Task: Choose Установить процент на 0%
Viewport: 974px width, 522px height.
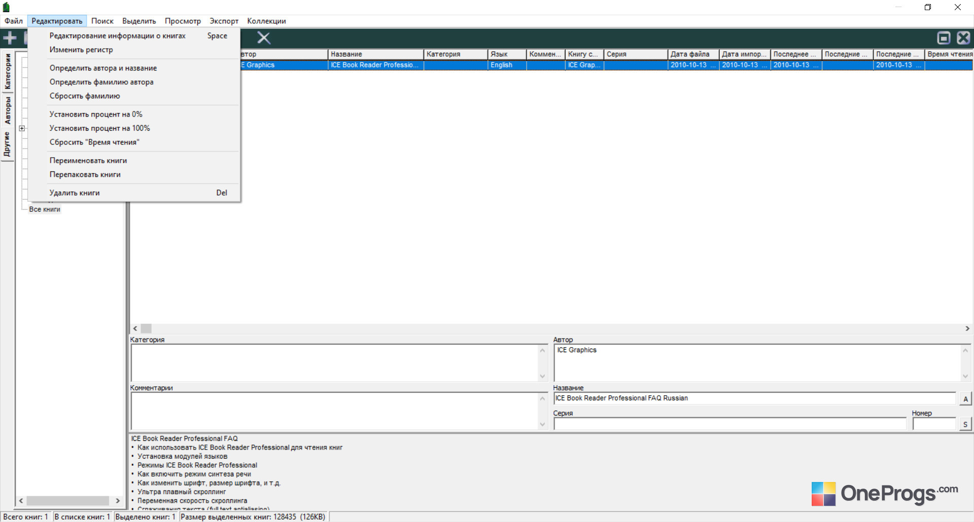Action: point(134,114)
